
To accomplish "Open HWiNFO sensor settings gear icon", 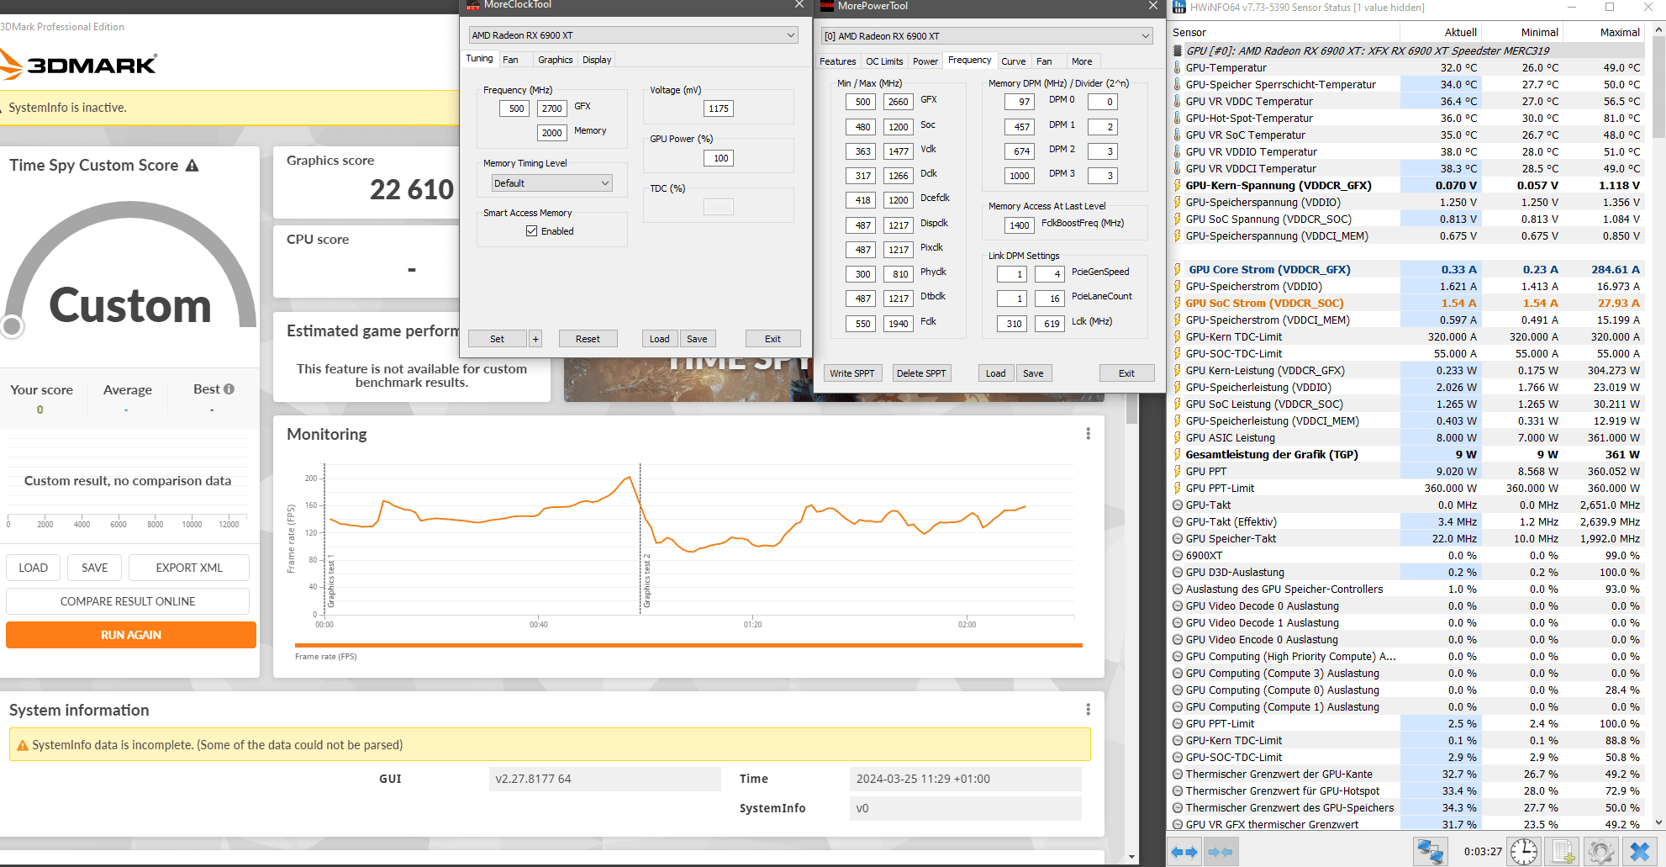I will (x=1601, y=852).
